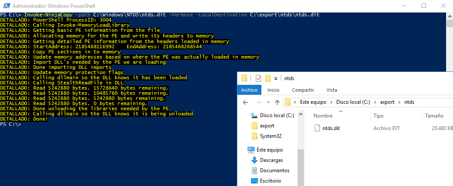Click the New folder icon in Explorer toolbar
This screenshot has height=186, width=453.
tap(268, 78)
